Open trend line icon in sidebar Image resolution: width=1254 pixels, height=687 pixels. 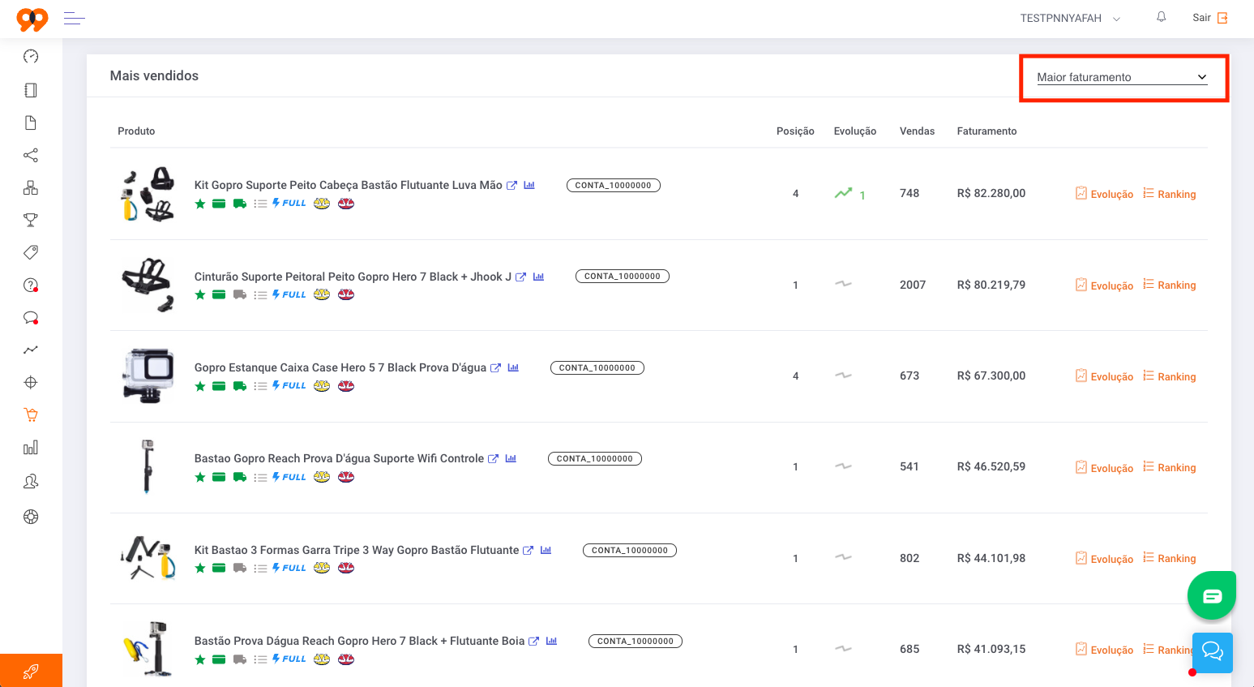(31, 350)
